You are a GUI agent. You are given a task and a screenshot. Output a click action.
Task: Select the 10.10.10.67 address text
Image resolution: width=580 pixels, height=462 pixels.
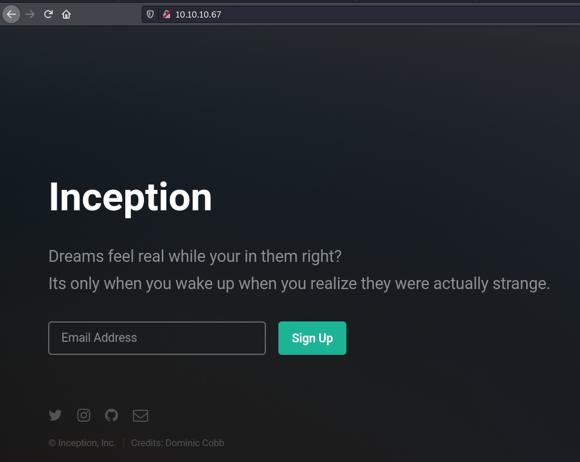198,14
